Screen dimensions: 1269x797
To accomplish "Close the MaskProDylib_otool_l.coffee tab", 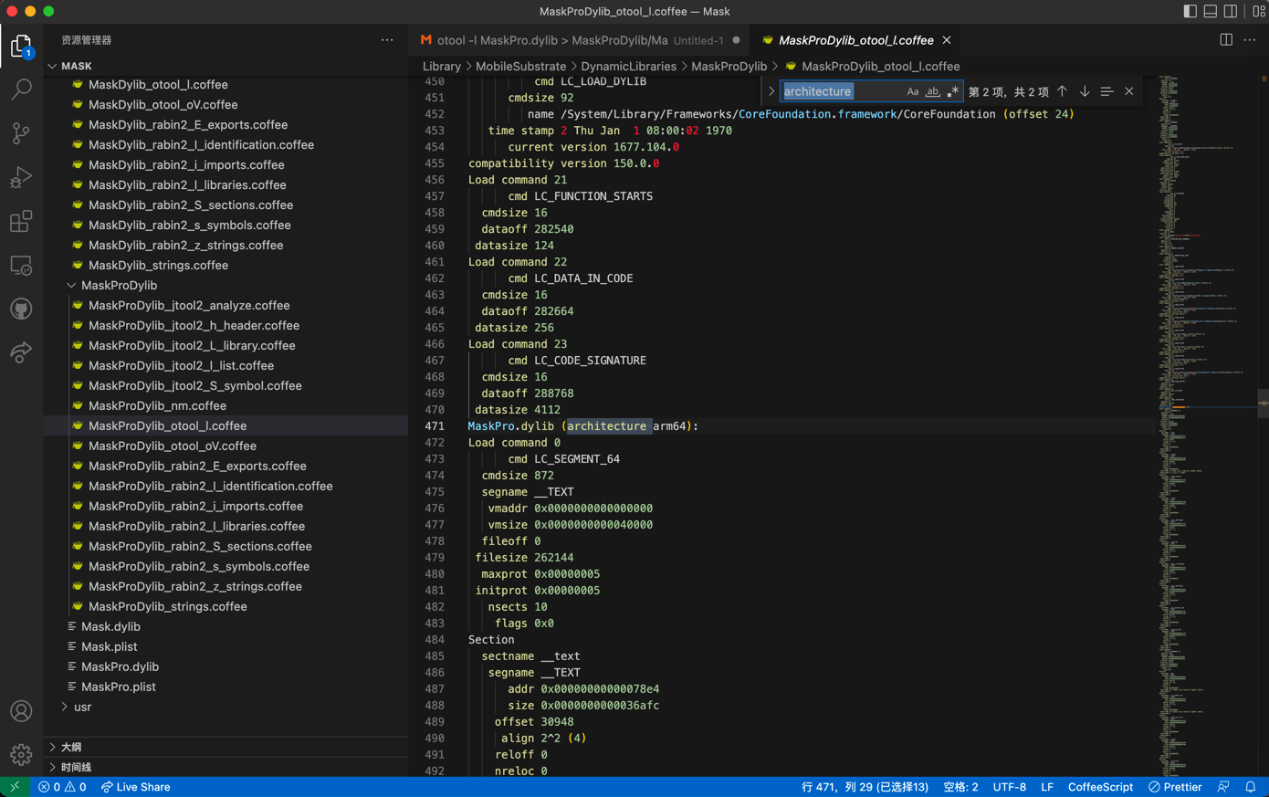I will [x=947, y=40].
